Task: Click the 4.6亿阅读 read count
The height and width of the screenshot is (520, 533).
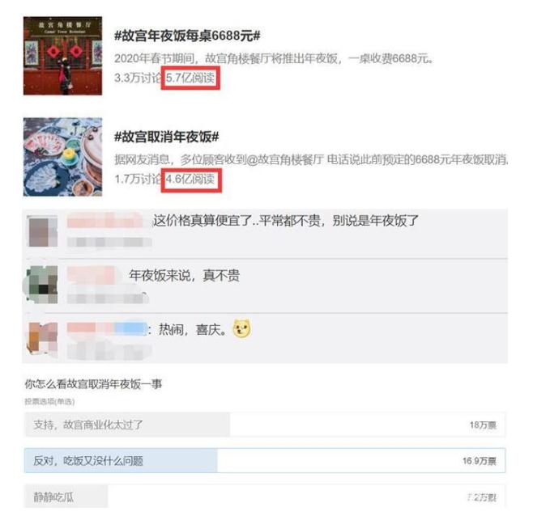Action: pyautogui.click(x=190, y=179)
